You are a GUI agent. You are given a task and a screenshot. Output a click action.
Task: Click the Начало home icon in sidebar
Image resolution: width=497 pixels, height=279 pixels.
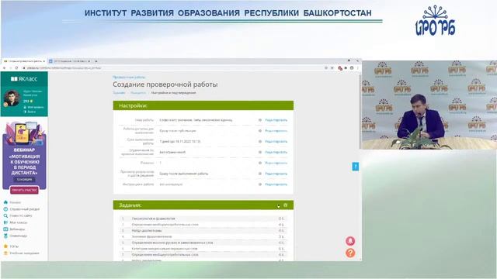[5, 202]
